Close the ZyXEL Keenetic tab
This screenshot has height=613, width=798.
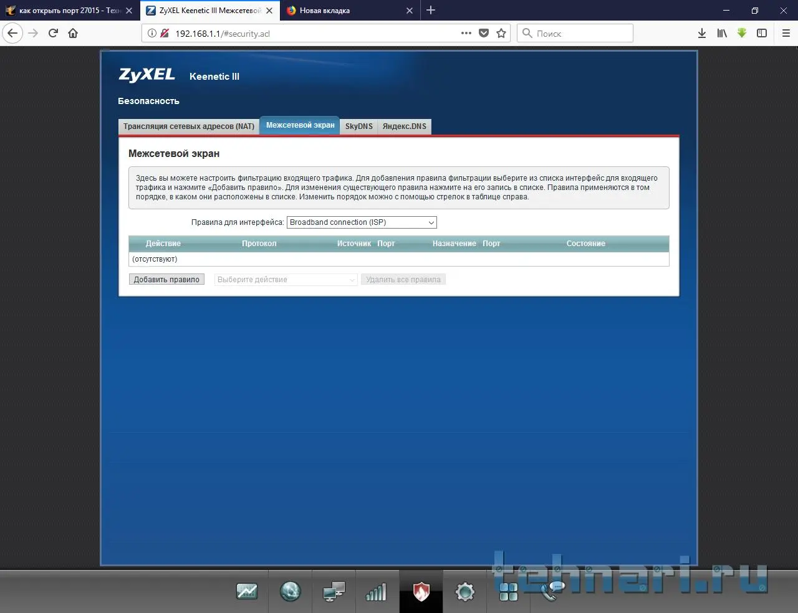(x=269, y=11)
